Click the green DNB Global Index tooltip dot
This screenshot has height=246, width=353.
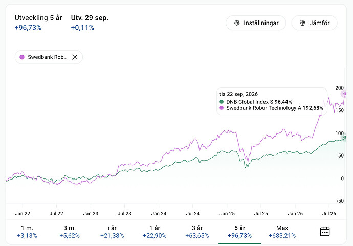(222, 102)
